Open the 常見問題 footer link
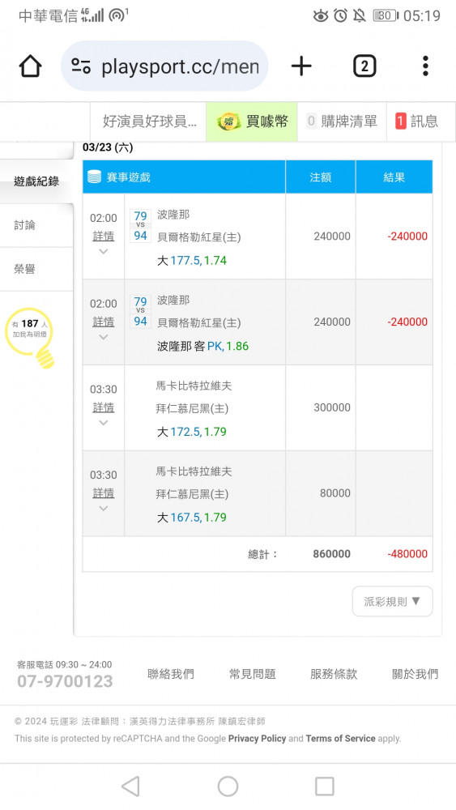Screen dimensions: 456x810 pos(252,674)
